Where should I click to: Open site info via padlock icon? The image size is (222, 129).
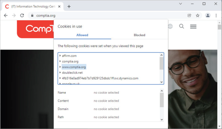(x=32, y=15)
